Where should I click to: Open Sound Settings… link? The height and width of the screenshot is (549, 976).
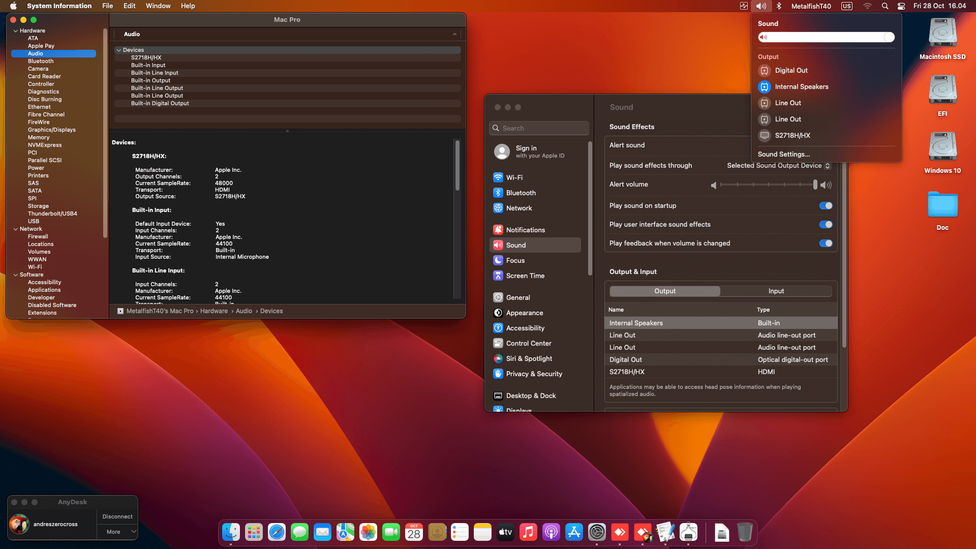coord(783,155)
